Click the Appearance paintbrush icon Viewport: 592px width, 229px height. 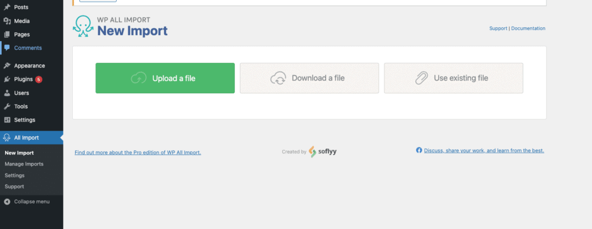7,65
